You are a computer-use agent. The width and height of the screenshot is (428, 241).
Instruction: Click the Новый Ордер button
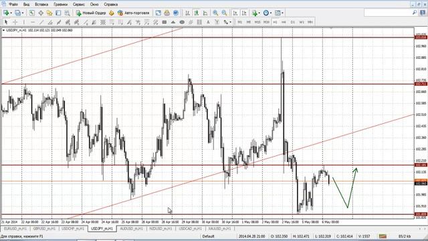click(91, 13)
